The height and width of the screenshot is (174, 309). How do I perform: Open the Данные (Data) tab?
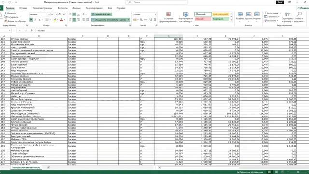[76, 8]
